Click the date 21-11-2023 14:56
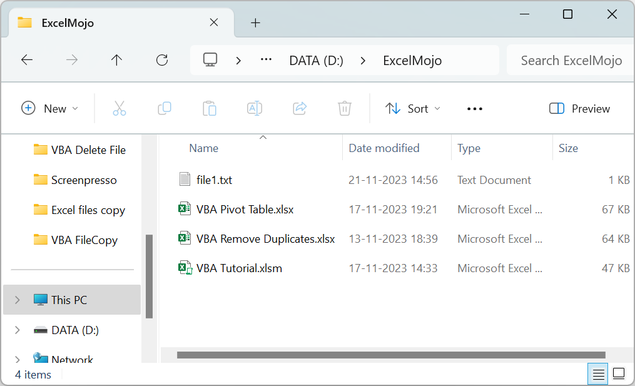The height and width of the screenshot is (386, 635). pos(394,180)
